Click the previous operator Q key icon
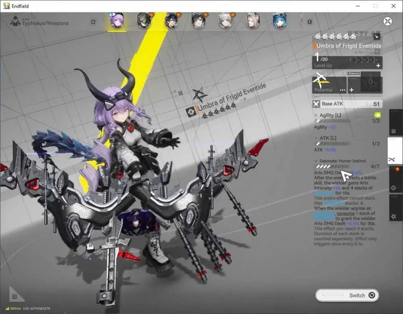The width and height of the screenshot is (403, 314). [x=93, y=22]
